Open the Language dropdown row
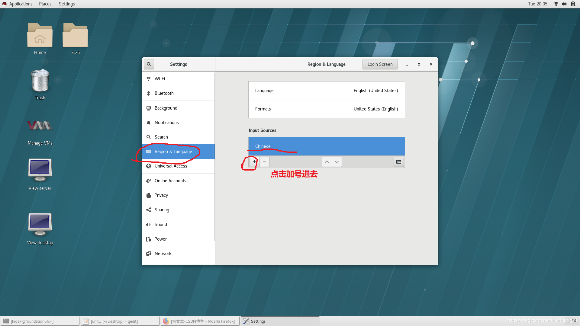The height and width of the screenshot is (326, 580). click(x=326, y=90)
